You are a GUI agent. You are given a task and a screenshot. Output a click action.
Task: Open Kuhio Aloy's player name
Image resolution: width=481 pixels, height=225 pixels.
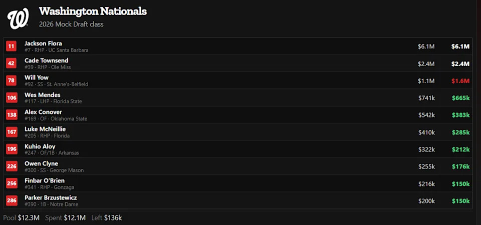point(40,146)
